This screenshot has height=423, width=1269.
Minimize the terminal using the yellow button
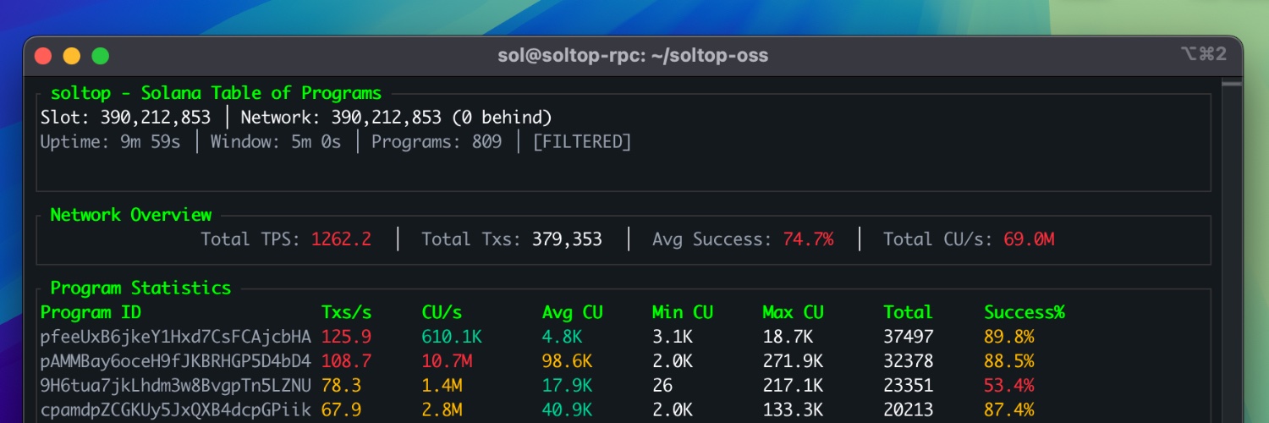pyautogui.click(x=72, y=56)
